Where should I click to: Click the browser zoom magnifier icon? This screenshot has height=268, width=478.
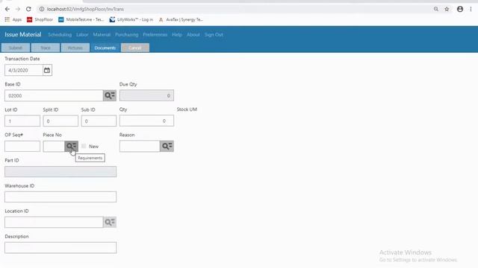coord(436,9)
